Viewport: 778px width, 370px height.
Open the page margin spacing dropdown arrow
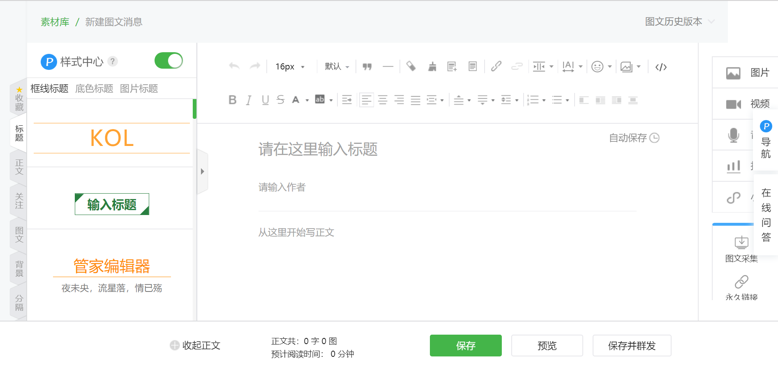pos(551,67)
